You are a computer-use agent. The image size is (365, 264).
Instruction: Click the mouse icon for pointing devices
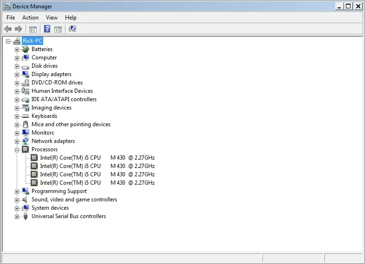(x=26, y=124)
